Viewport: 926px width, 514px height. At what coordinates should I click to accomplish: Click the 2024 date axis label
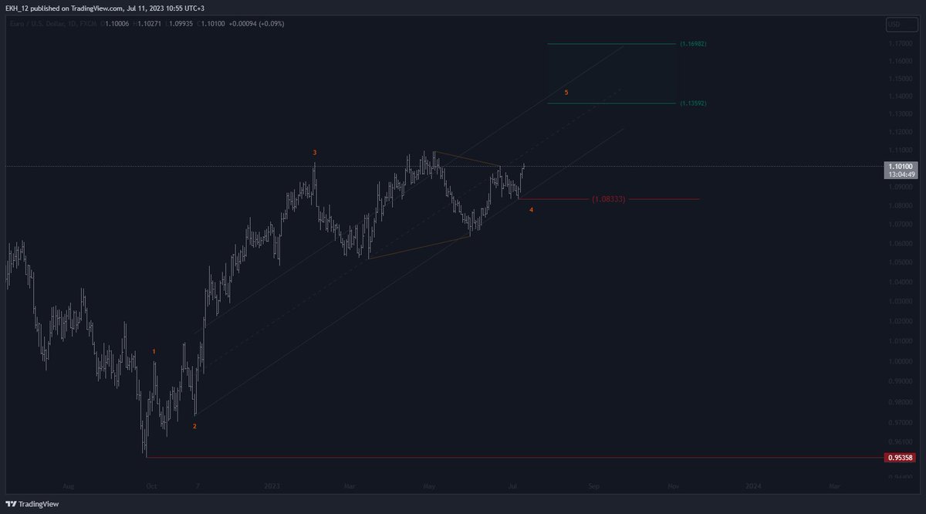tap(754, 486)
